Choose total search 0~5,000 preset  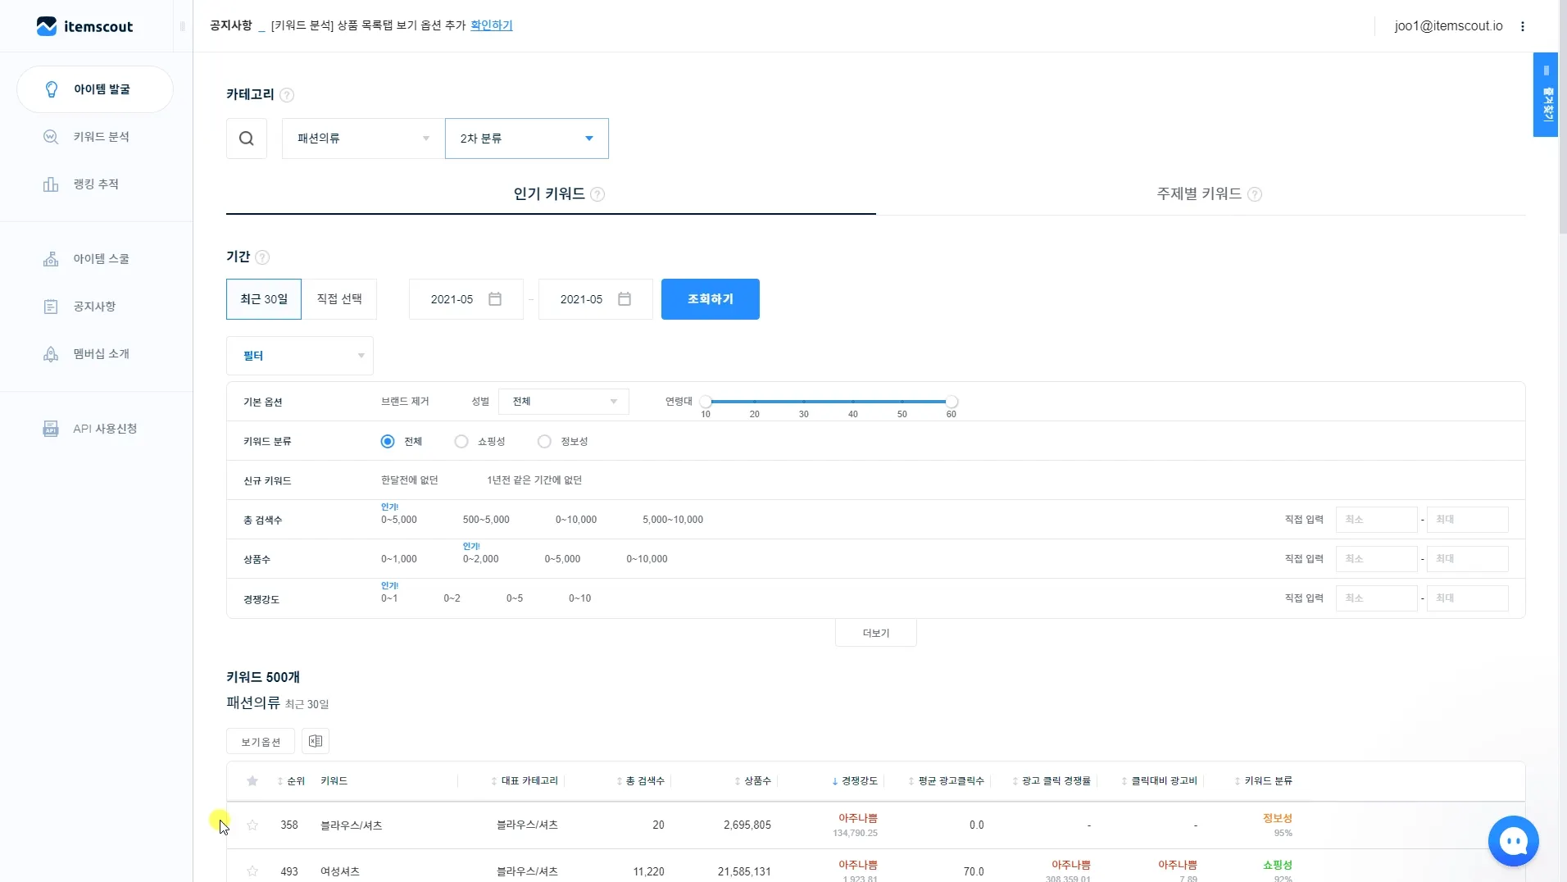(399, 520)
